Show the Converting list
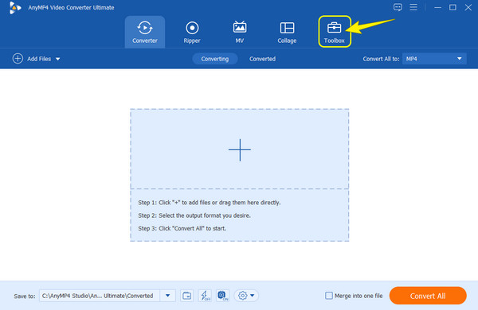The image size is (478, 310). point(215,59)
